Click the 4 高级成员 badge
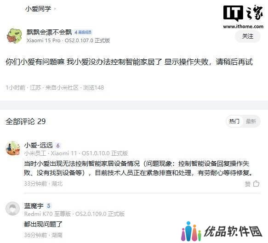The width and height of the screenshot is (268, 243). [83, 32]
